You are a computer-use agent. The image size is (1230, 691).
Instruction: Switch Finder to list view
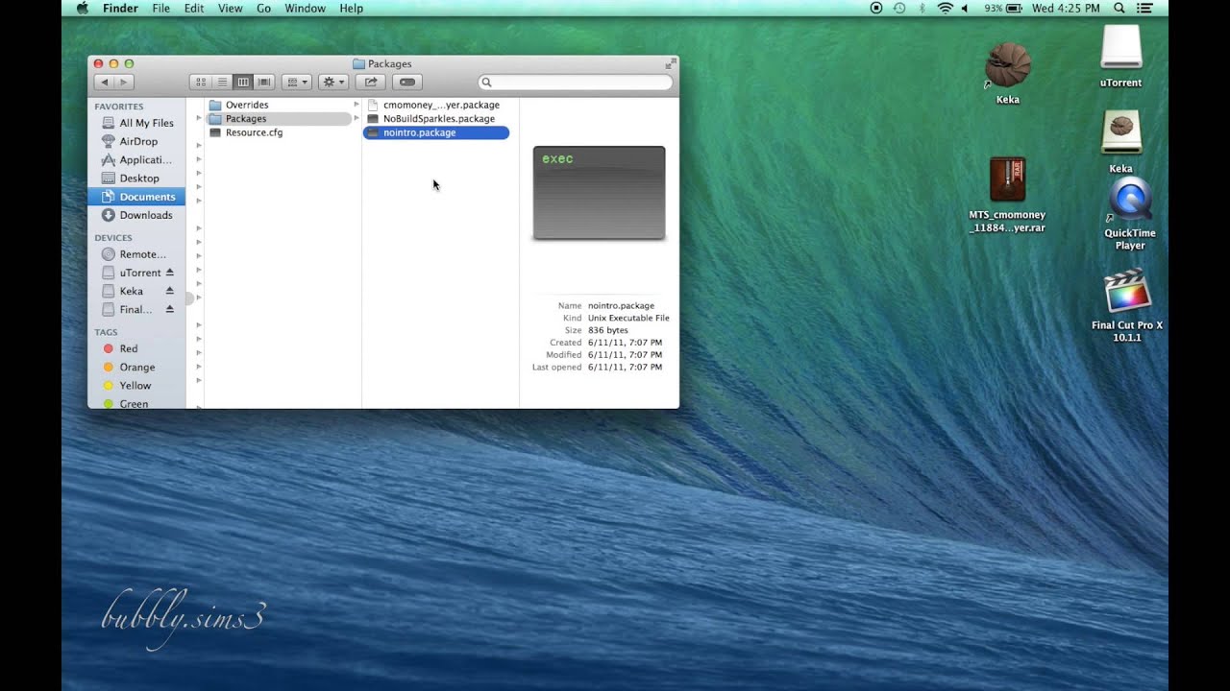pos(221,83)
